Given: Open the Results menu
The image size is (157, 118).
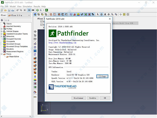Looking at the screenshot, I should (37, 6).
